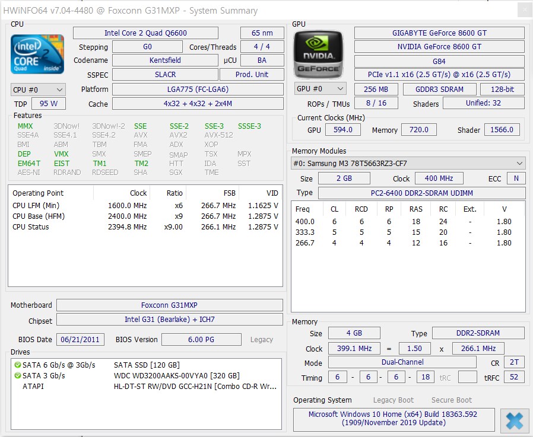Click the Kentsfield codename field
Screen dimensions: 533x437
coord(165,60)
